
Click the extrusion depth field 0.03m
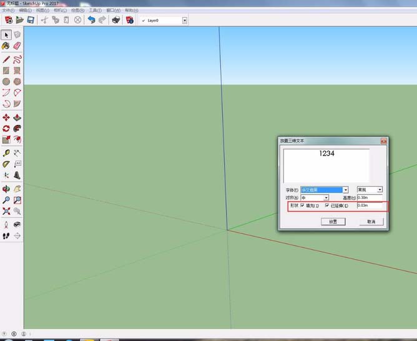pyautogui.click(x=370, y=205)
